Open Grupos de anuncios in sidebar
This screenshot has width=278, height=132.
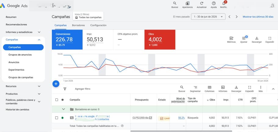20,55
